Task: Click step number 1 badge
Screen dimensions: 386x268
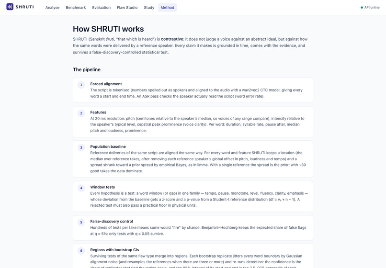Action: point(81,85)
